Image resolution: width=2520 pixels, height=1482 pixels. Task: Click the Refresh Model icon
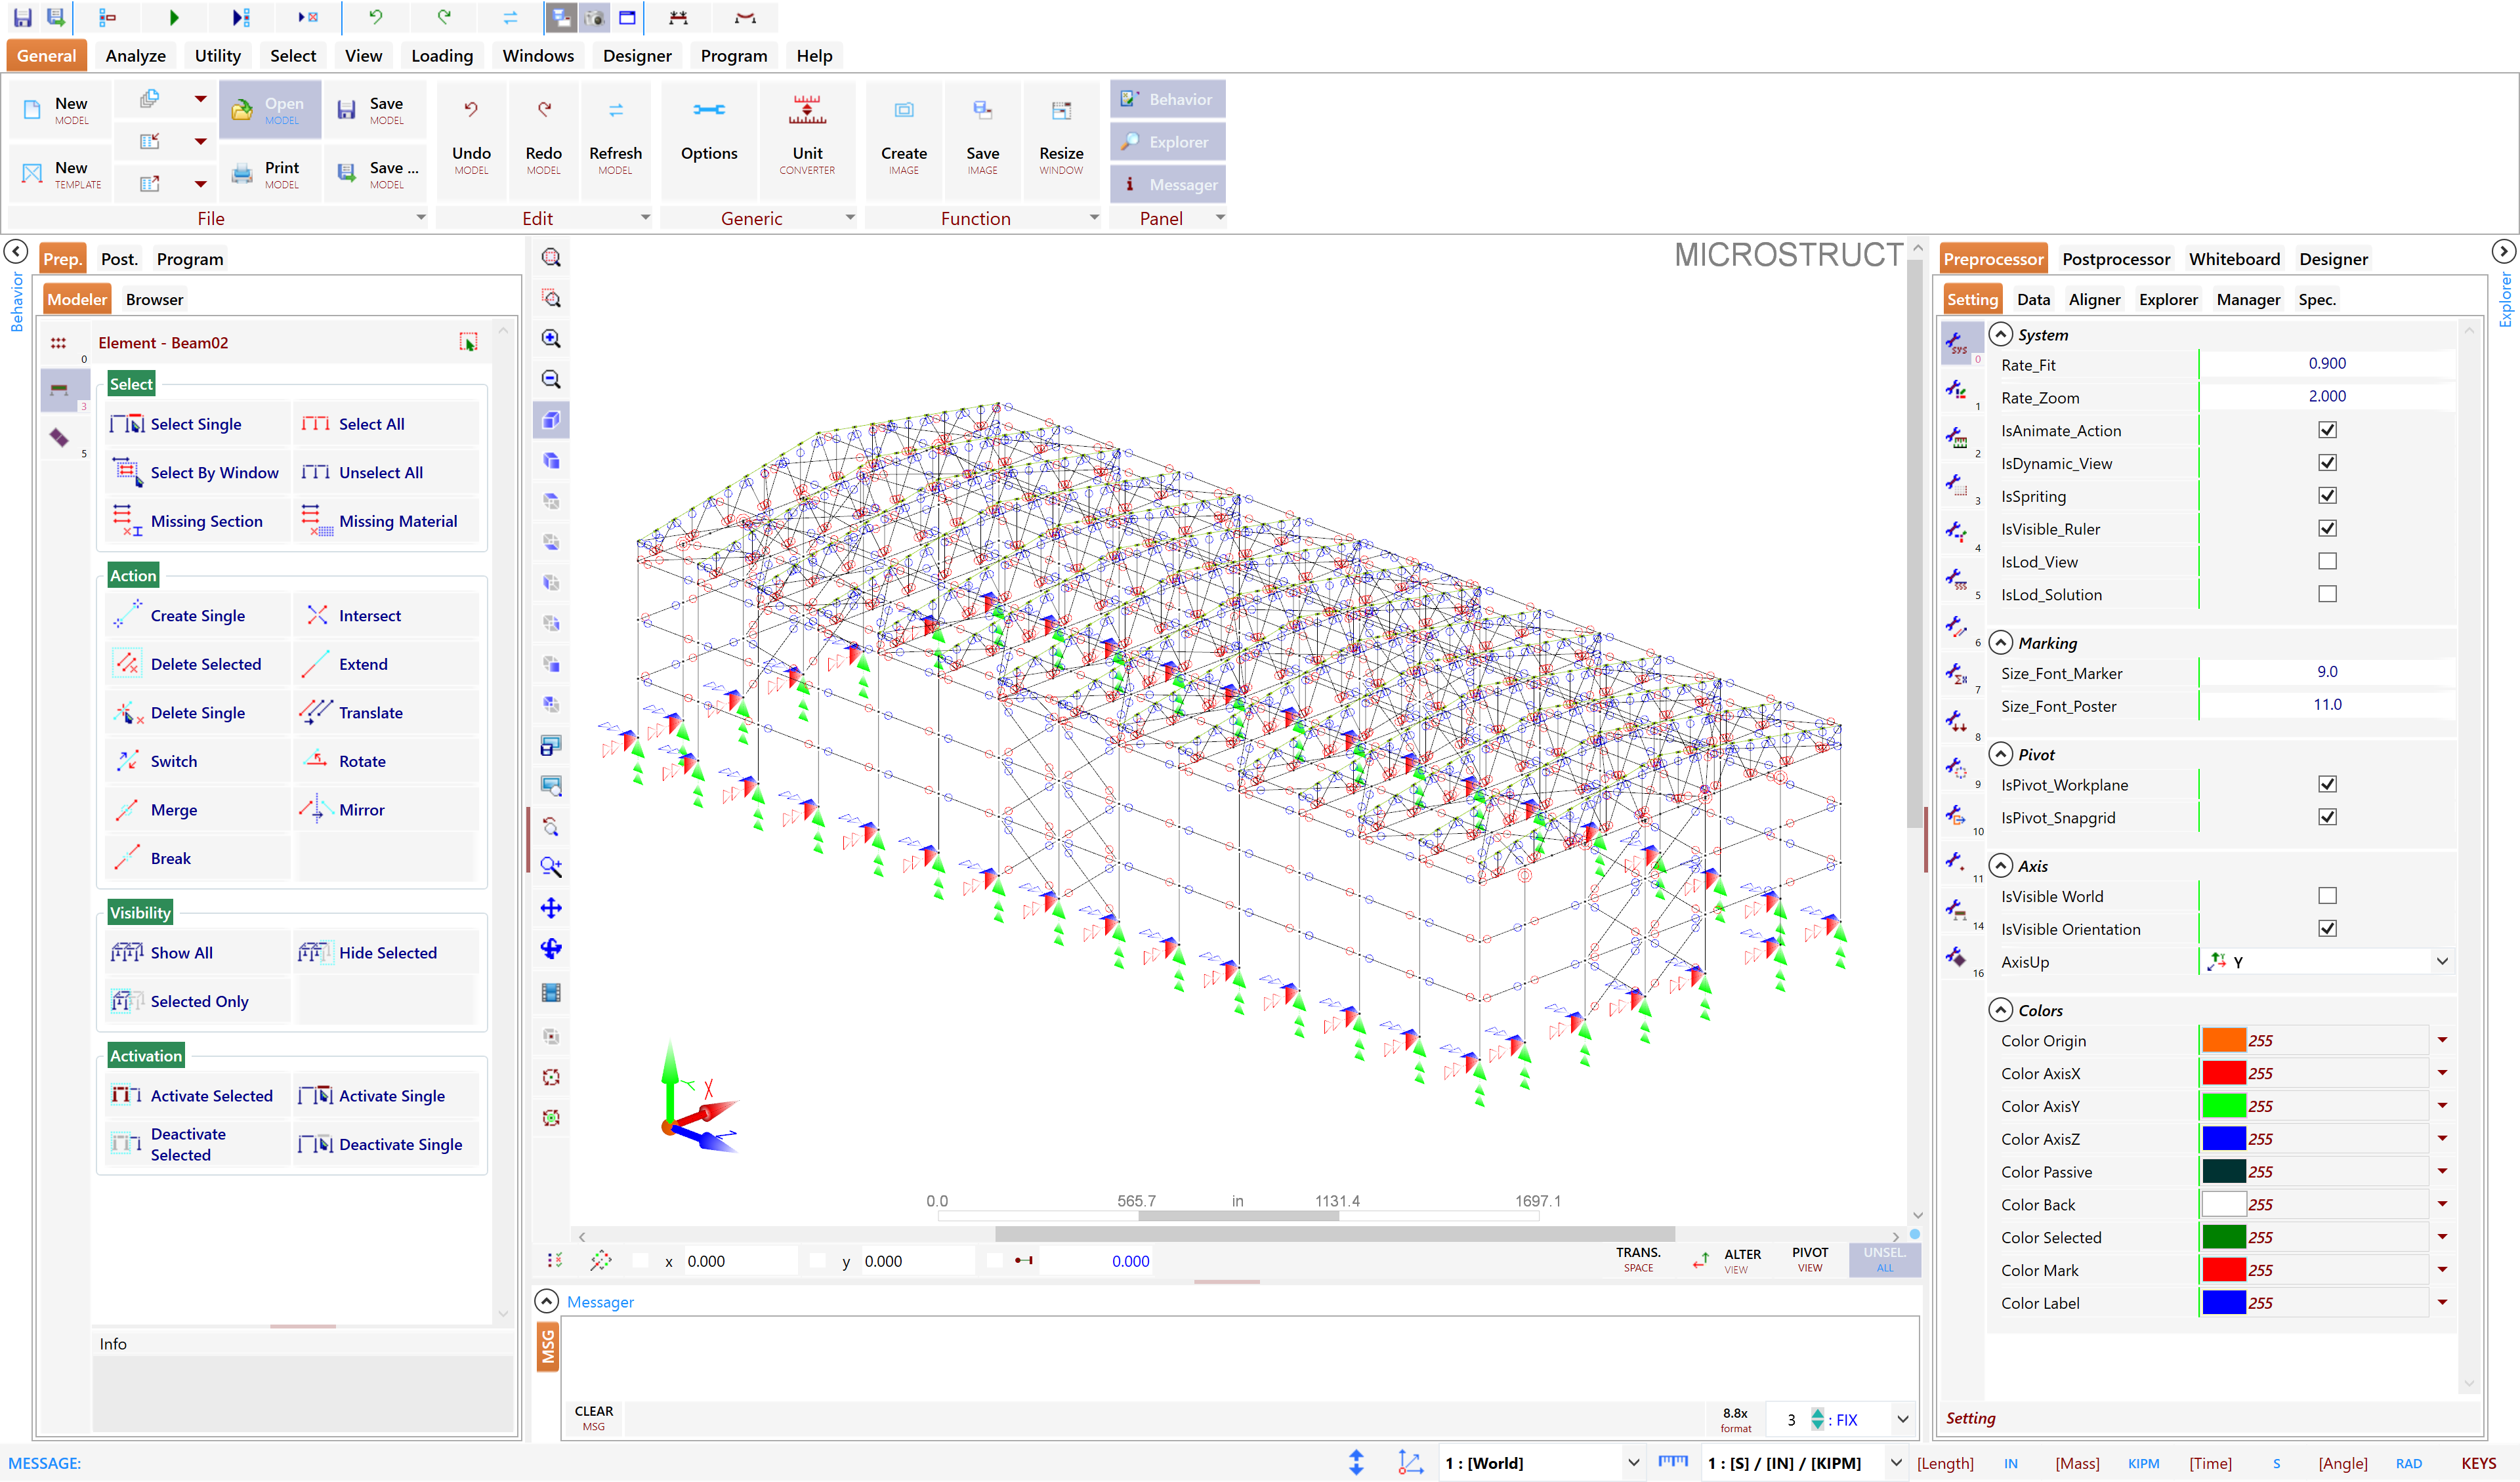tap(615, 110)
